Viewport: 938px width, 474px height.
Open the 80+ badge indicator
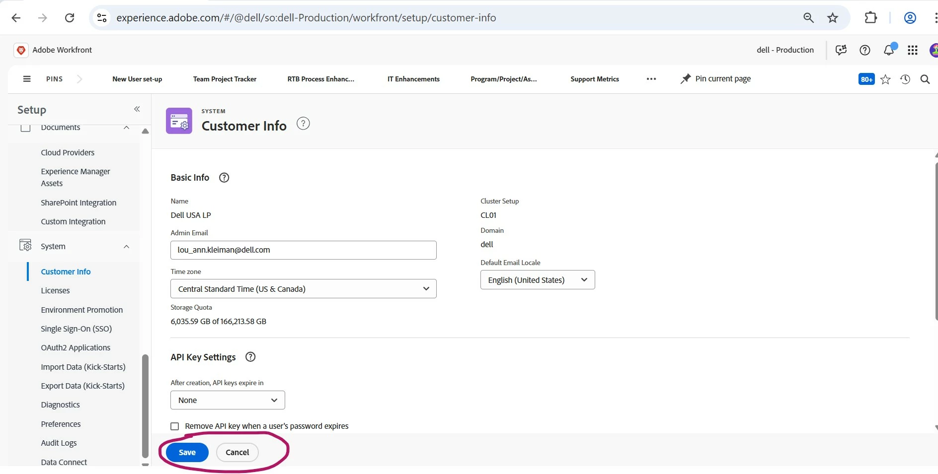(x=866, y=79)
